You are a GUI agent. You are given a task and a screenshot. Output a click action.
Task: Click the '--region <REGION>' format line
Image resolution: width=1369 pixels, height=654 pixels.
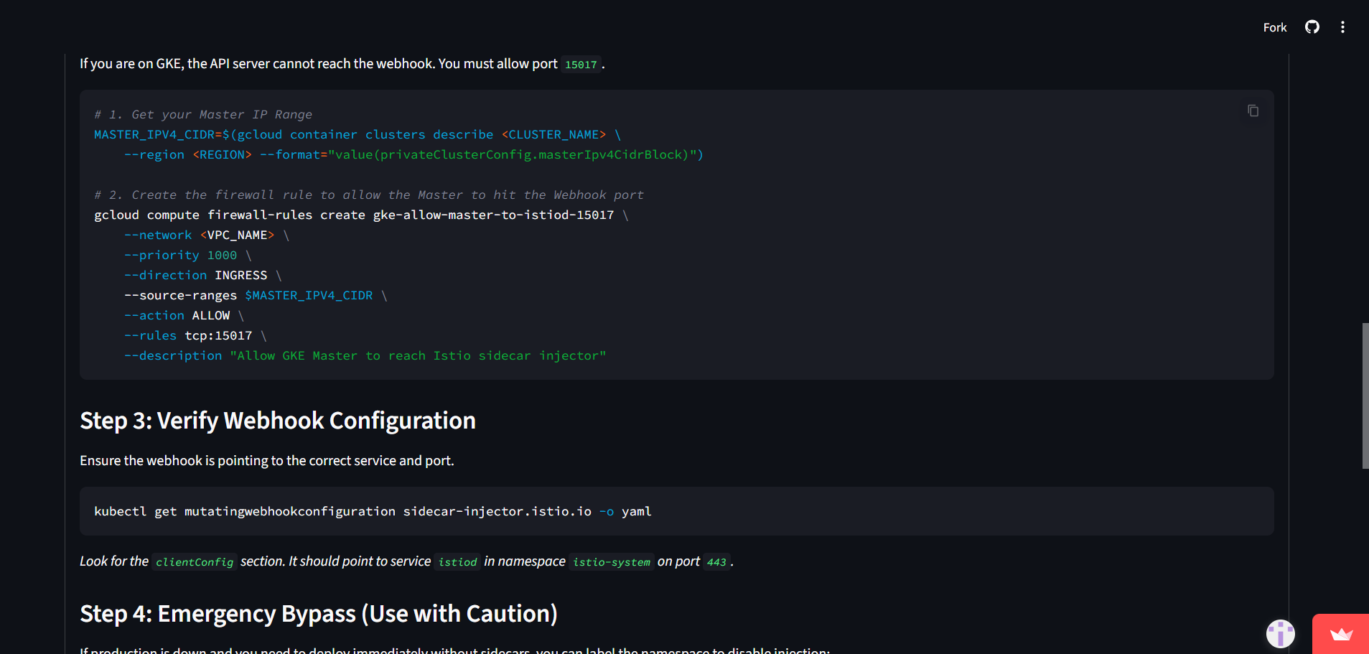click(x=413, y=155)
